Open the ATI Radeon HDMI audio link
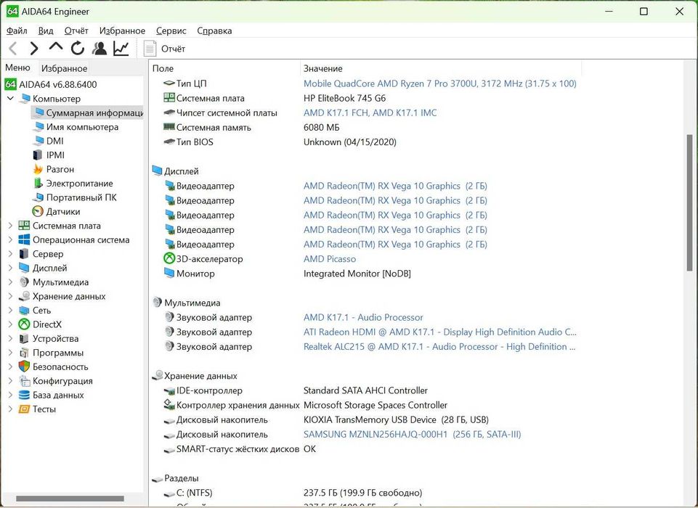The height and width of the screenshot is (508, 698). (x=440, y=332)
